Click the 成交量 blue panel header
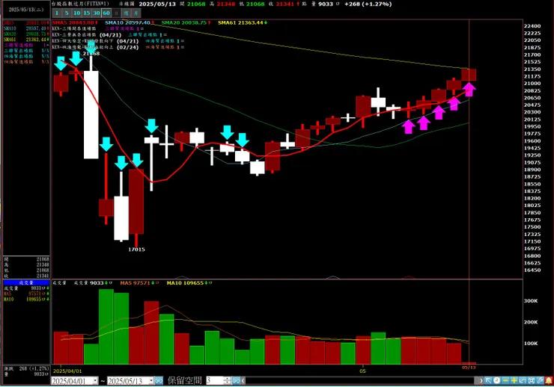The image size is (554, 387). pyautogui.click(x=26, y=282)
